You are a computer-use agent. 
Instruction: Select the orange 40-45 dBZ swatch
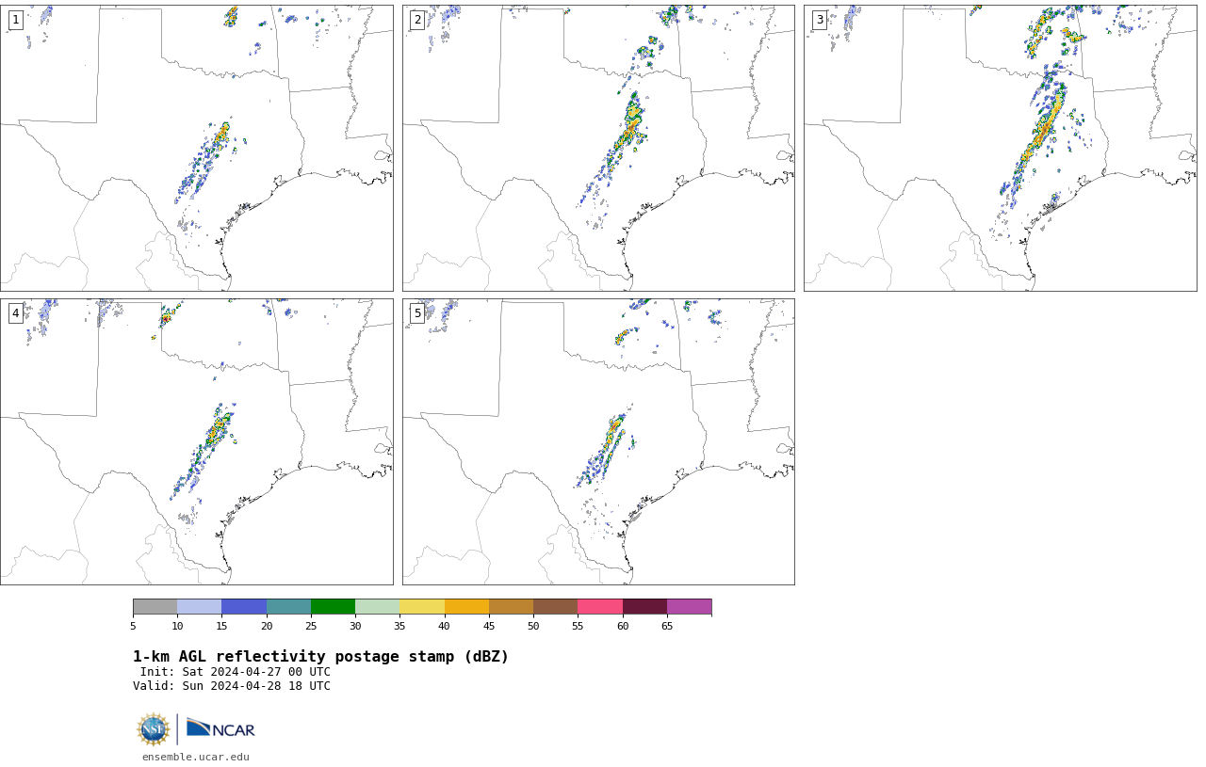pyautogui.click(x=466, y=606)
